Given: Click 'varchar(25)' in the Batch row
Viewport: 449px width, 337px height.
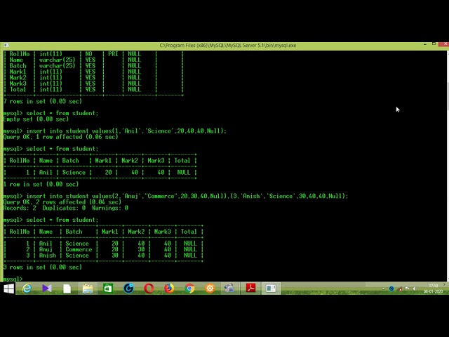Looking at the screenshot, I should tap(57, 65).
